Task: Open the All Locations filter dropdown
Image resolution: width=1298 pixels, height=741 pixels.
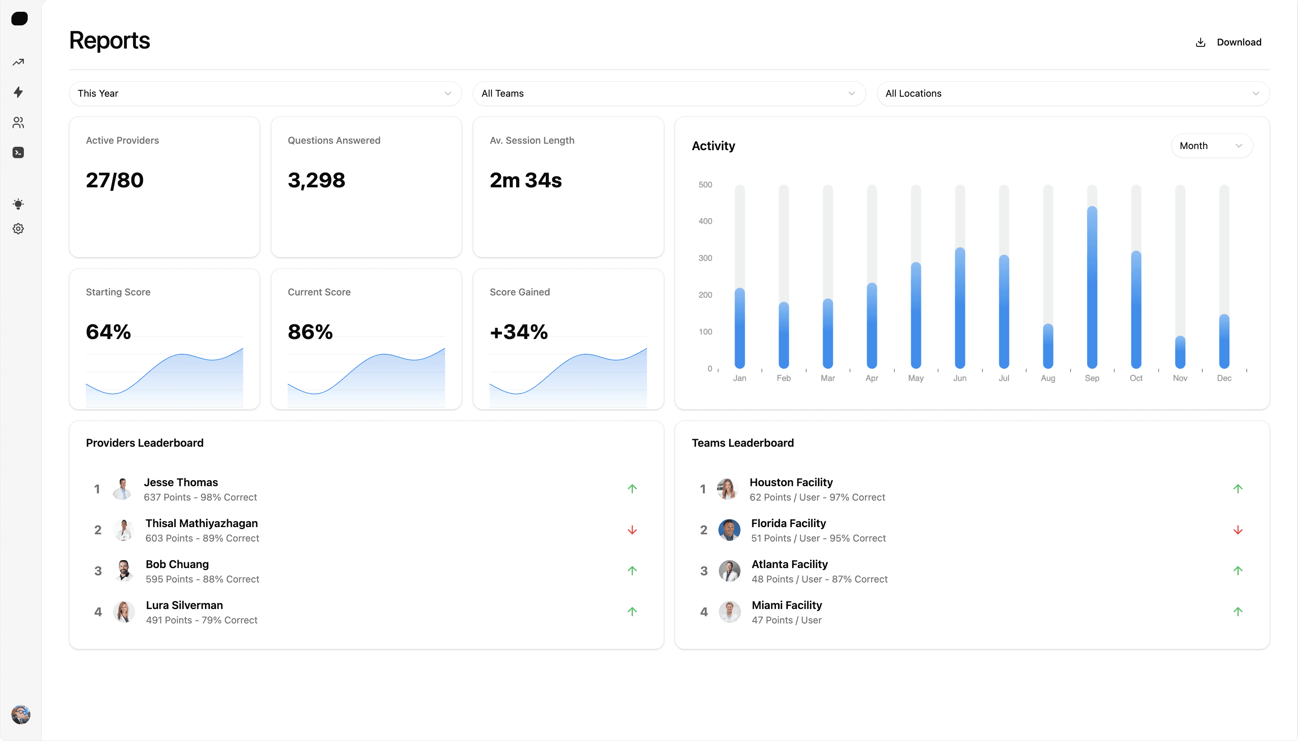Action: click(1073, 94)
